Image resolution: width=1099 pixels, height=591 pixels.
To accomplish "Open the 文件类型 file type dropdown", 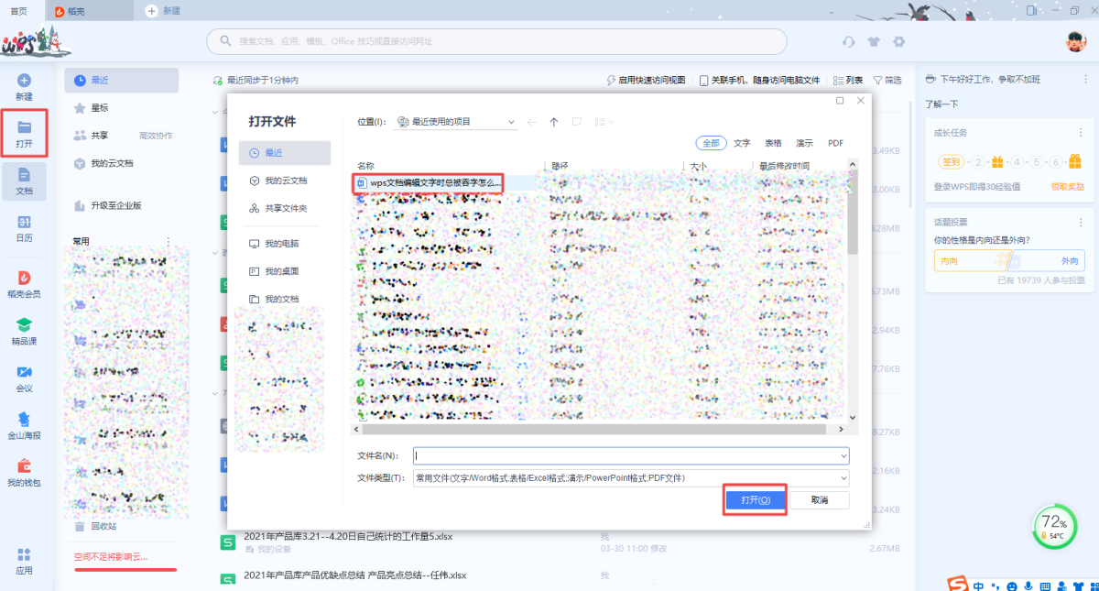I will click(843, 478).
